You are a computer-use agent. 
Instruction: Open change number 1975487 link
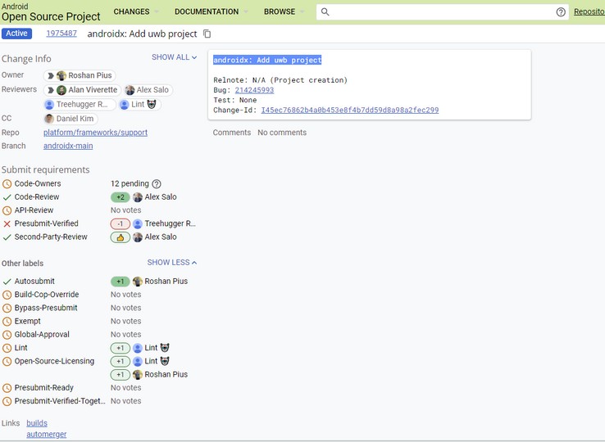(61, 34)
